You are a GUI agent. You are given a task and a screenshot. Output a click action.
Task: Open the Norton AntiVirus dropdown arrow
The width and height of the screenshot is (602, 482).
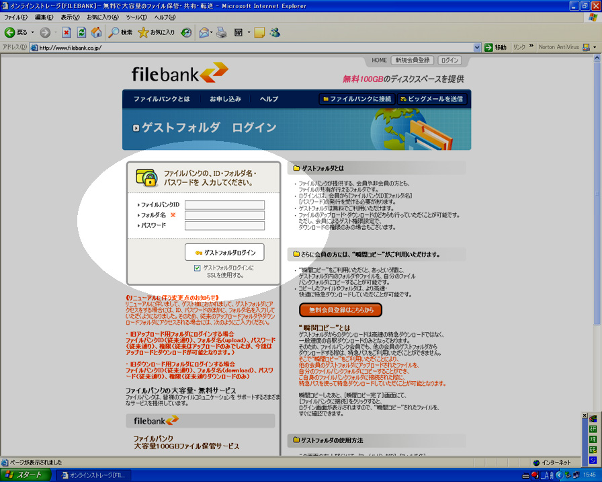pyautogui.click(x=595, y=47)
